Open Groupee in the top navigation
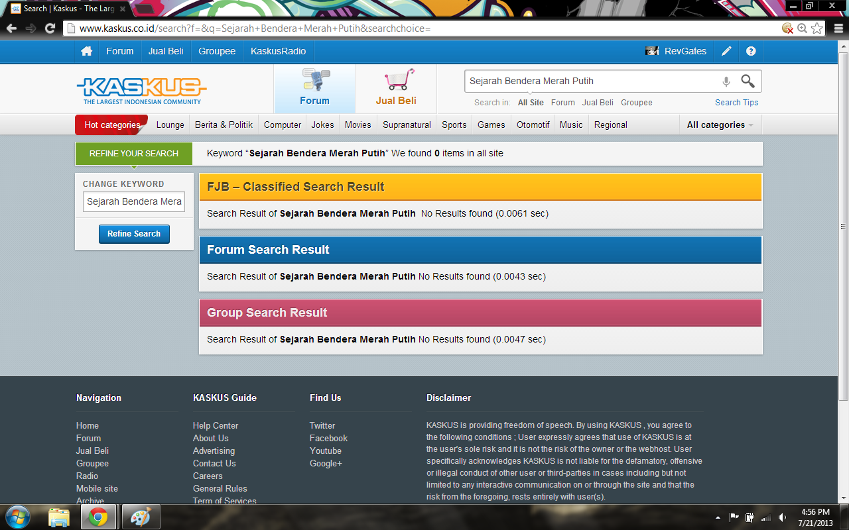Viewport: 849px width, 530px height. point(217,51)
